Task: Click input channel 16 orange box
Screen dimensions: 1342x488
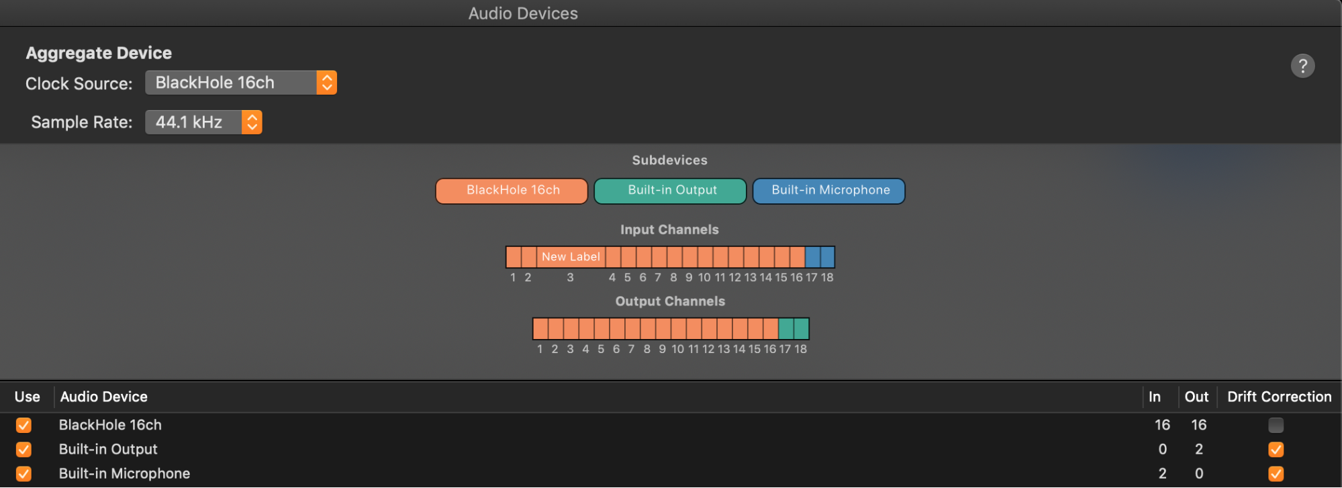Action: pyautogui.click(x=797, y=257)
